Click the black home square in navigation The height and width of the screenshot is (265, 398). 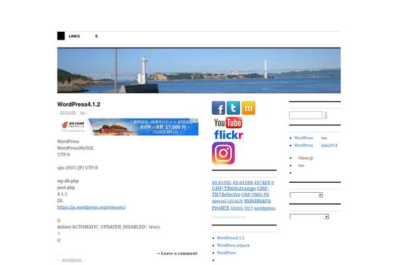[x=61, y=36]
